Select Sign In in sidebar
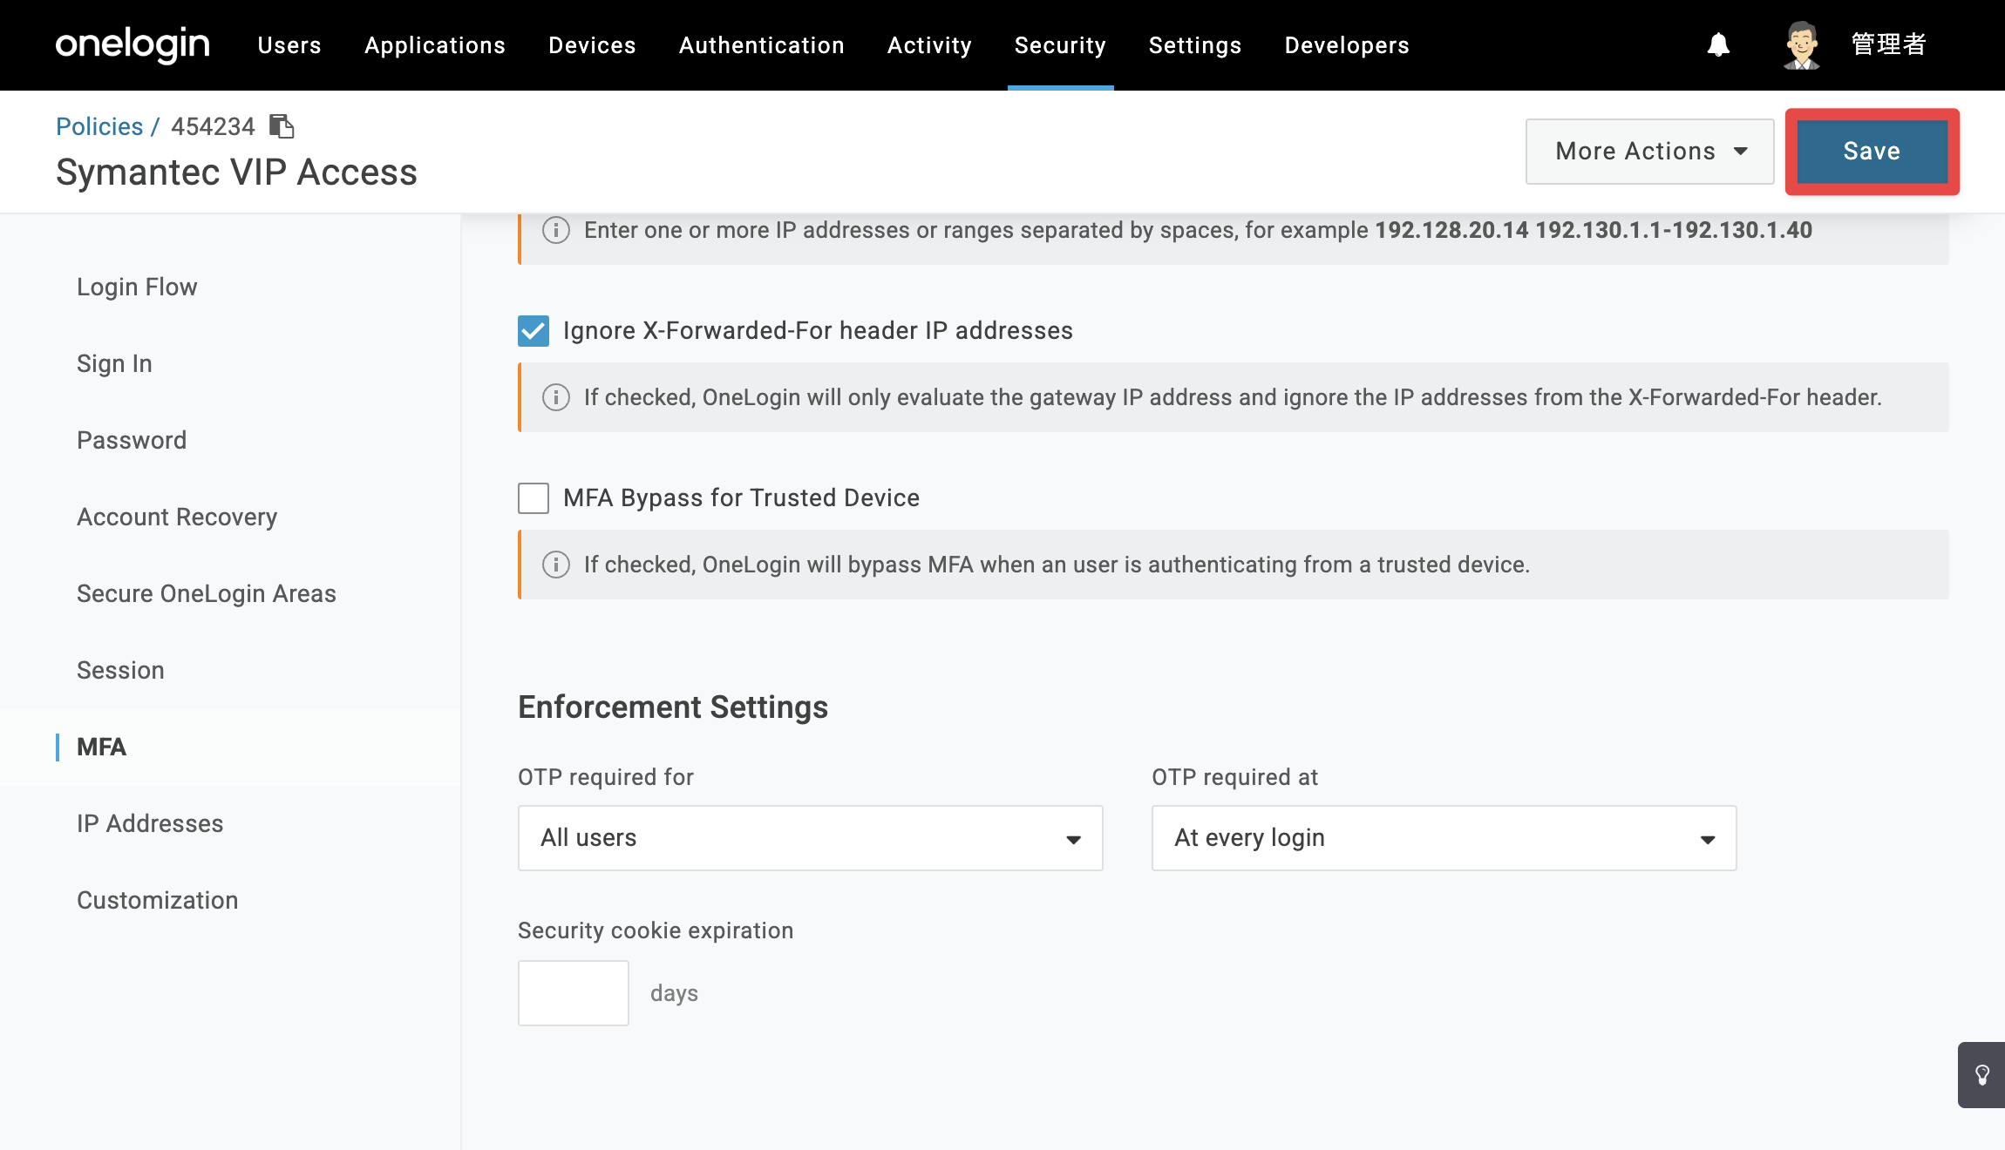Screen dimensions: 2005x1150 coord(114,363)
